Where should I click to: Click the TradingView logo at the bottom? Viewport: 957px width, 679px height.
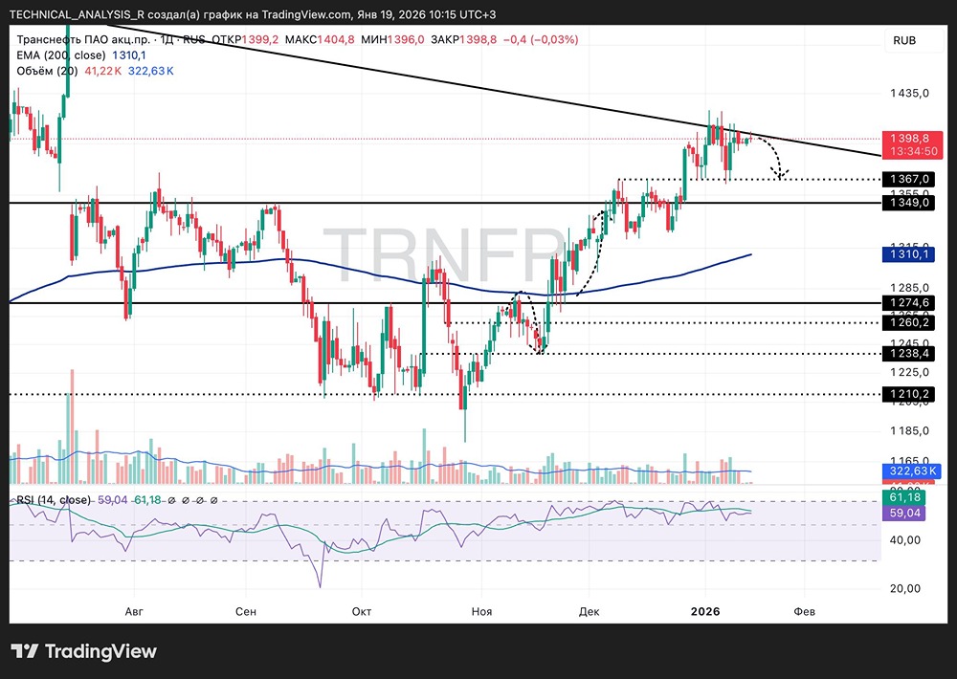point(83,651)
